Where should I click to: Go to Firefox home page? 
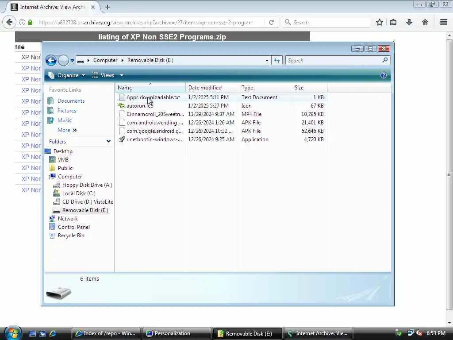(425, 22)
